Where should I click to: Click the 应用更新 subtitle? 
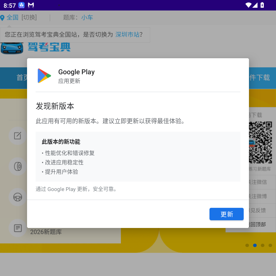[x=69, y=81]
